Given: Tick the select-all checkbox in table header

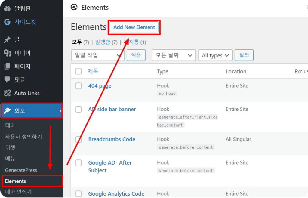Looking at the screenshot, I should (x=79, y=71).
